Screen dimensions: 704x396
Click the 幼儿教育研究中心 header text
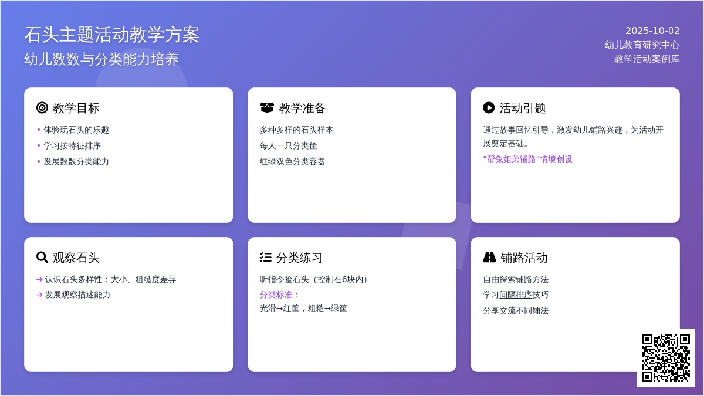coord(642,45)
